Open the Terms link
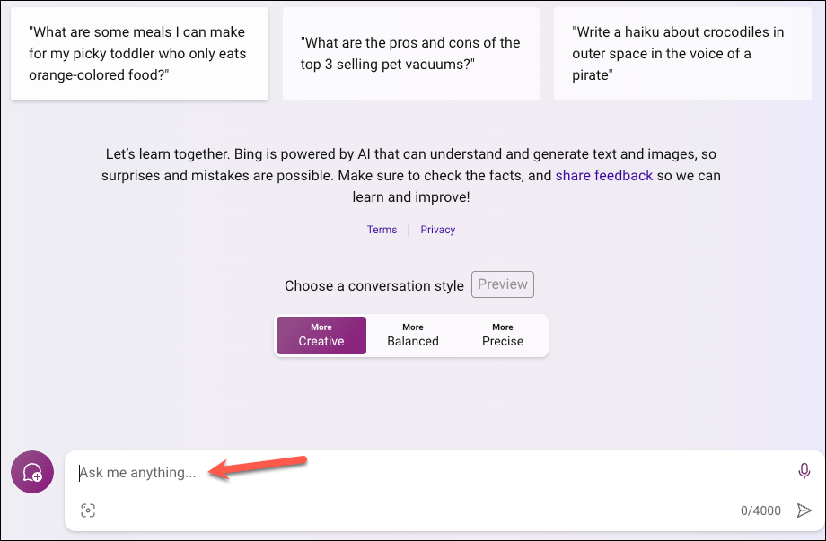This screenshot has width=826, height=541. [x=382, y=230]
